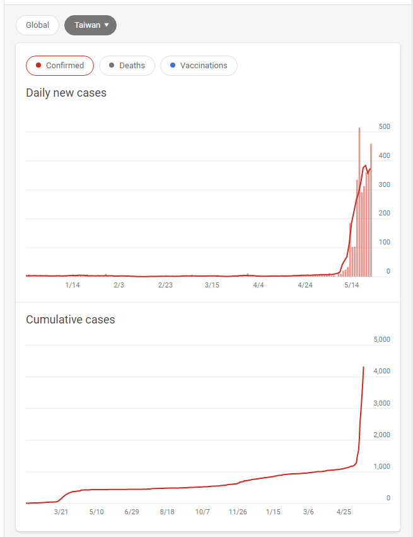The width and height of the screenshot is (413, 537).
Task: Click the gray dot beside Deaths
Action: (x=112, y=66)
